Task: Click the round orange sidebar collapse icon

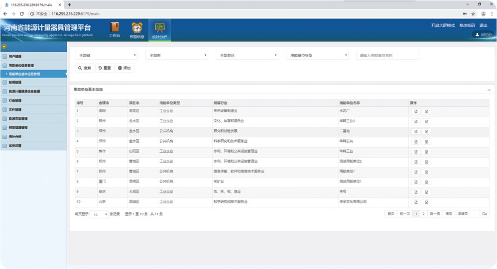Action: point(4,47)
